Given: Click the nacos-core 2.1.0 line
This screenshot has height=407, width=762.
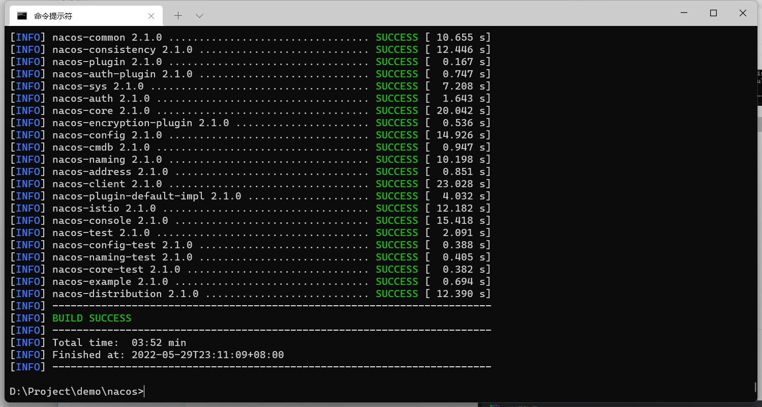Looking at the screenshot, I should [250, 110].
